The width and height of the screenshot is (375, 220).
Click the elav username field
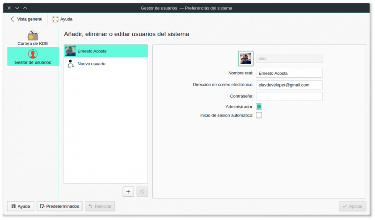[x=289, y=59]
